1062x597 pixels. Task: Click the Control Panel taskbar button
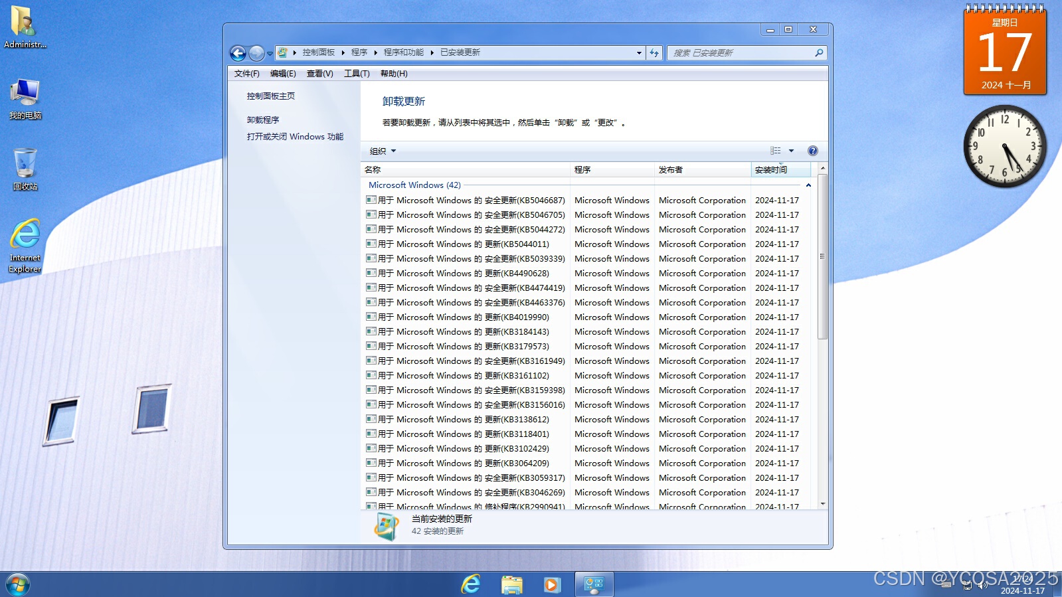click(x=594, y=584)
